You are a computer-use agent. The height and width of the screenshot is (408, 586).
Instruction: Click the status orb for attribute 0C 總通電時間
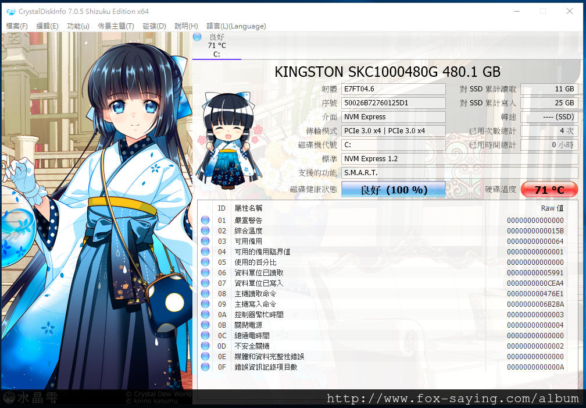[205, 335]
